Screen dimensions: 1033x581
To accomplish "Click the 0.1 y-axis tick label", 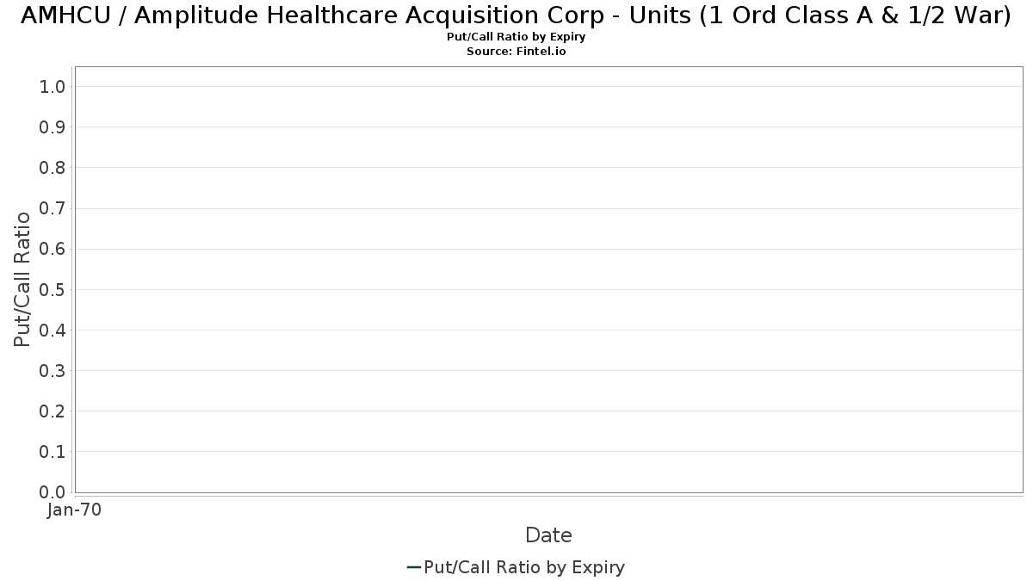I will 53,452.
